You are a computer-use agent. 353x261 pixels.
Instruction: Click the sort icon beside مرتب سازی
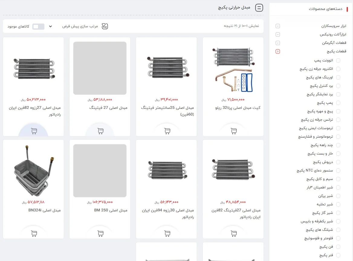point(105,26)
